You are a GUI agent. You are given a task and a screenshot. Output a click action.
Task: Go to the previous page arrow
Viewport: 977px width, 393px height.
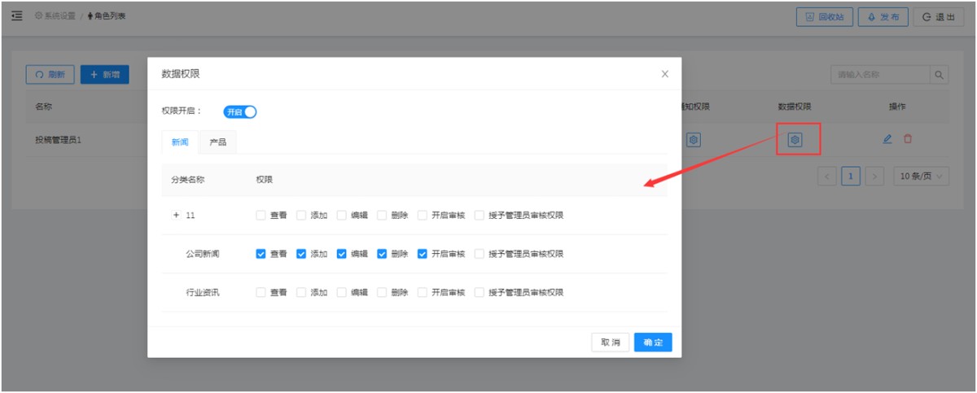coord(828,176)
